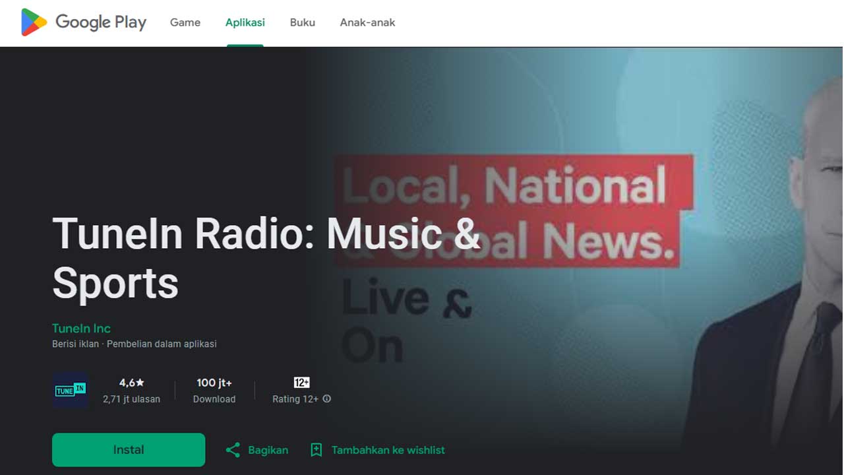Click the Local, National & Global News banner

pyautogui.click(x=513, y=210)
